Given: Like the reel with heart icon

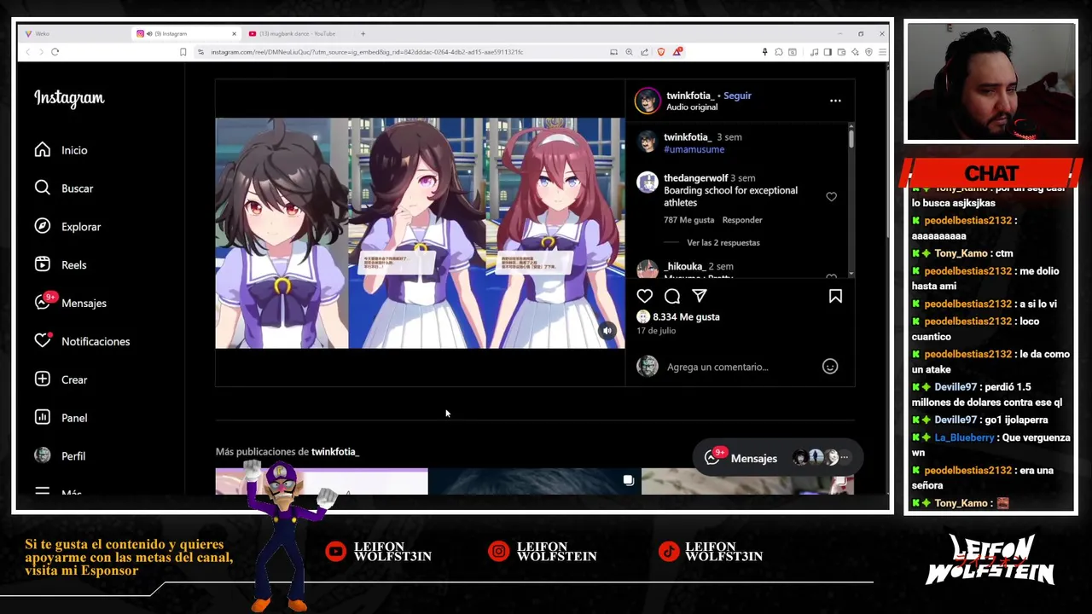Looking at the screenshot, I should (644, 296).
